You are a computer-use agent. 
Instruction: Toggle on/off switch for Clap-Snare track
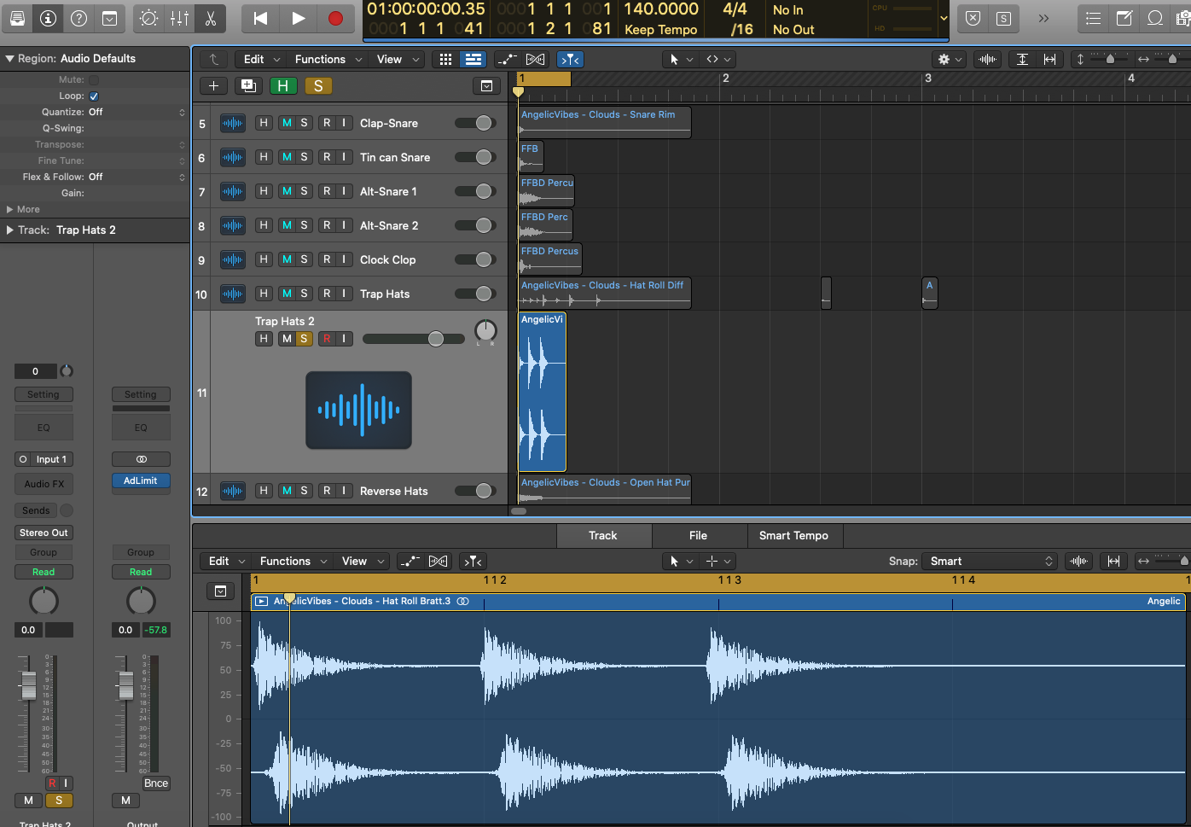coord(476,123)
